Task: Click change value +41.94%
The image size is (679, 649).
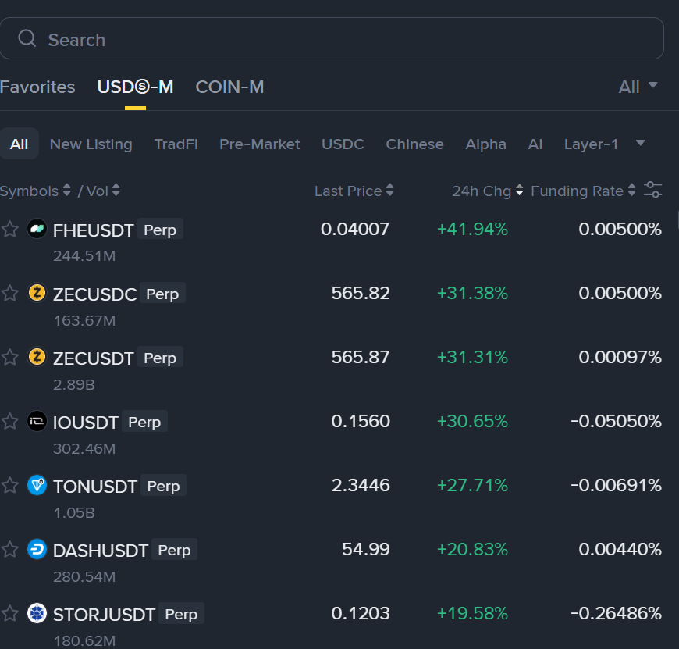Action: (x=472, y=229)
